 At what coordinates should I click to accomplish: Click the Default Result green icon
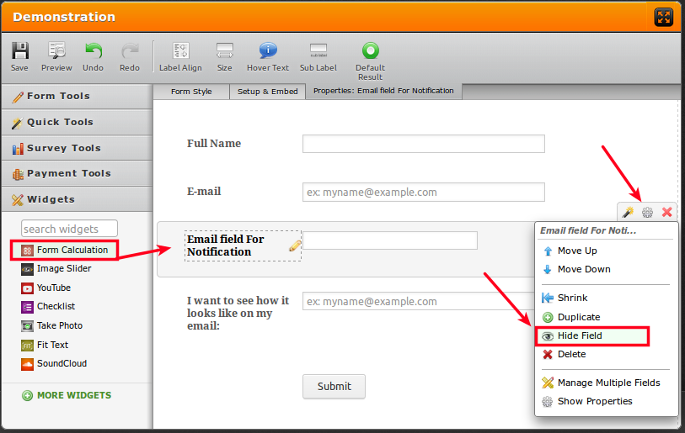[370, 51]
